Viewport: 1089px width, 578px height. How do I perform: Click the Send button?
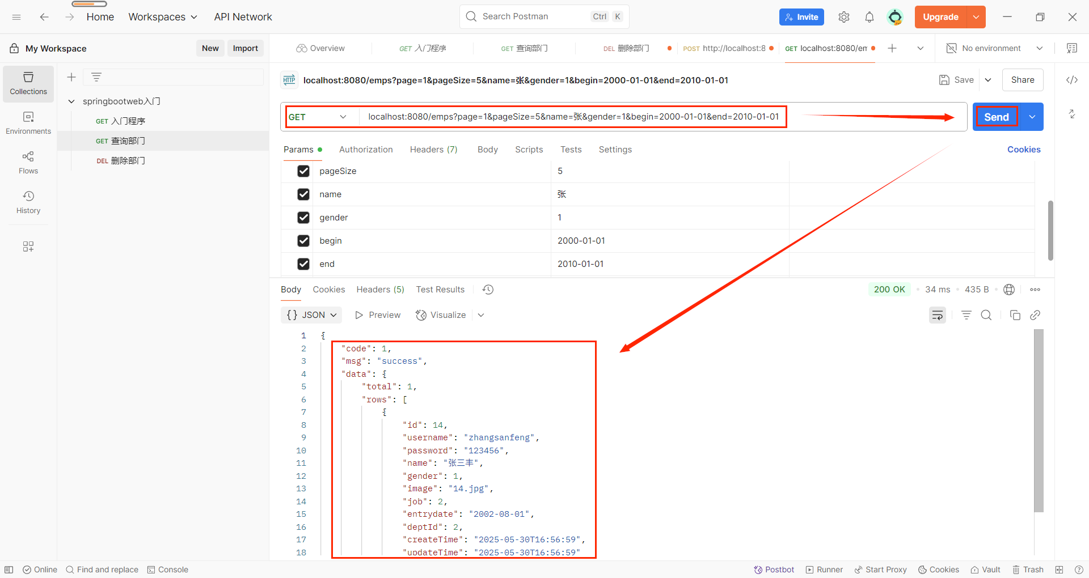pyautogui.click(x=997, y=117)
